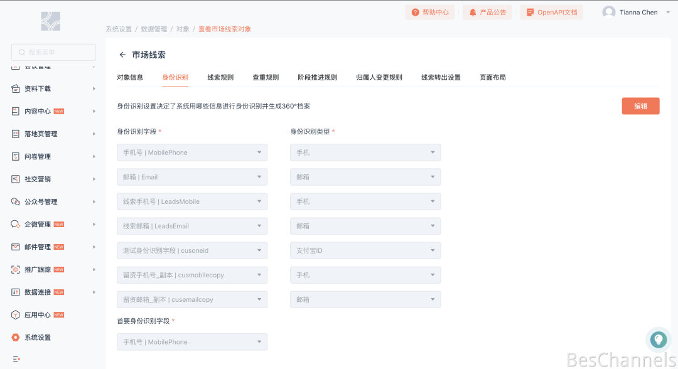Open the 企微管理 sidebar icon
Image resolution: width=678 pixels, height=369 pixels.
(x=16, y=224)
